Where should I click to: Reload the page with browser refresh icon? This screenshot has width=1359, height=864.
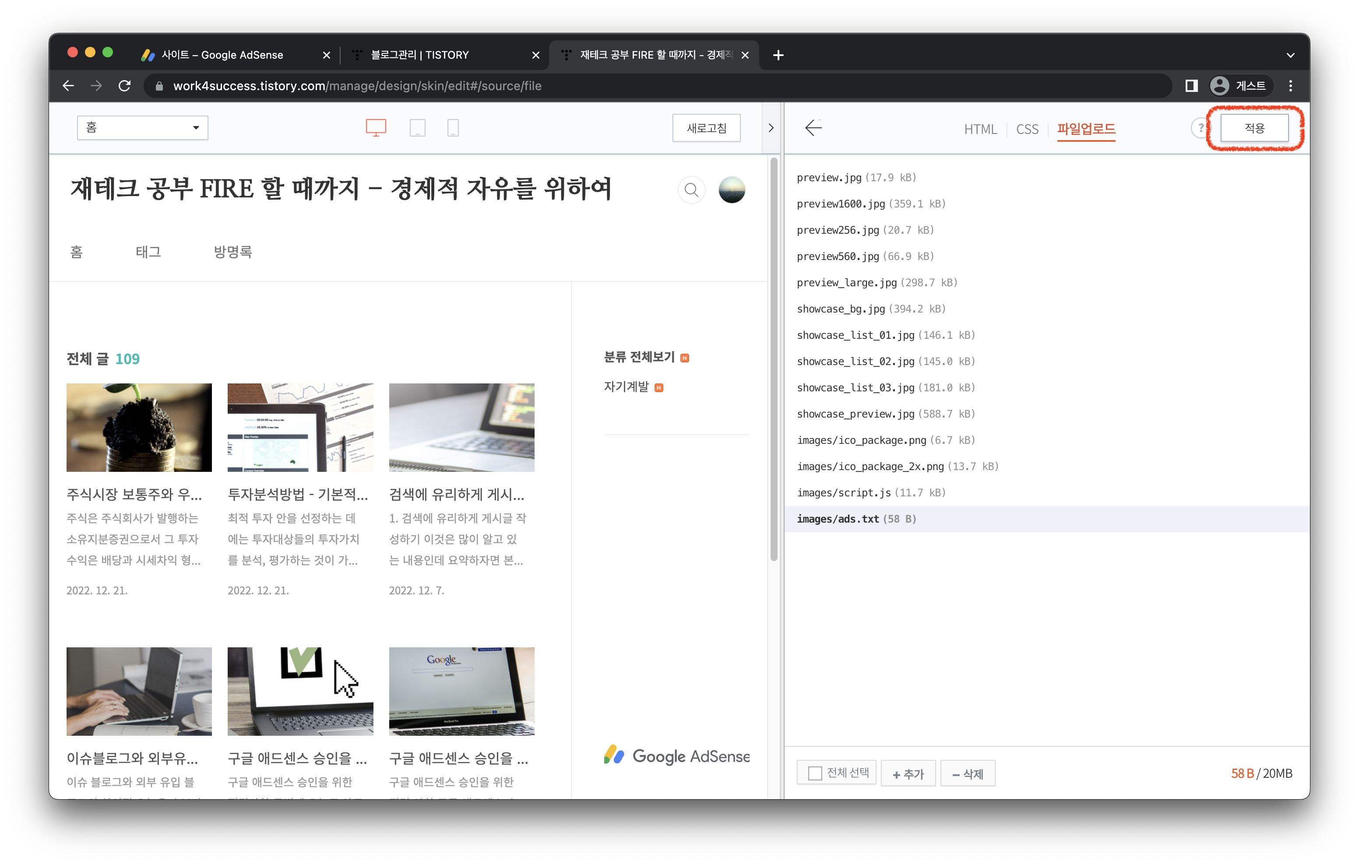coord(125,86)
